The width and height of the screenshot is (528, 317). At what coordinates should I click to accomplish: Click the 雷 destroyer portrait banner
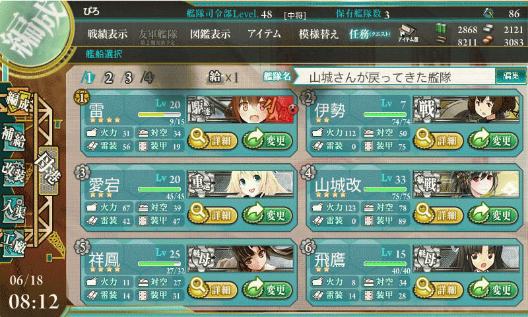pyautogui.click(x=240, y=110)
